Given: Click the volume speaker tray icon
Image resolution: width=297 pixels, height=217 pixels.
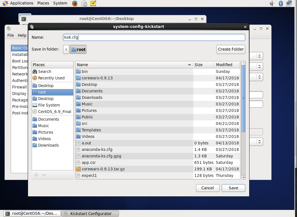Looking at the screenshot, I should click(272, 3).
